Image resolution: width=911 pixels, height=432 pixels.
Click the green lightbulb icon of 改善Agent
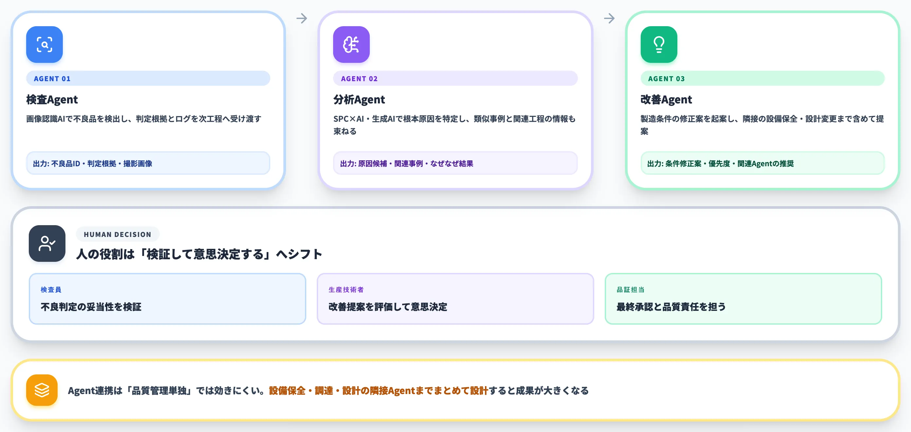pyautogui.click(x=659, y=44)
